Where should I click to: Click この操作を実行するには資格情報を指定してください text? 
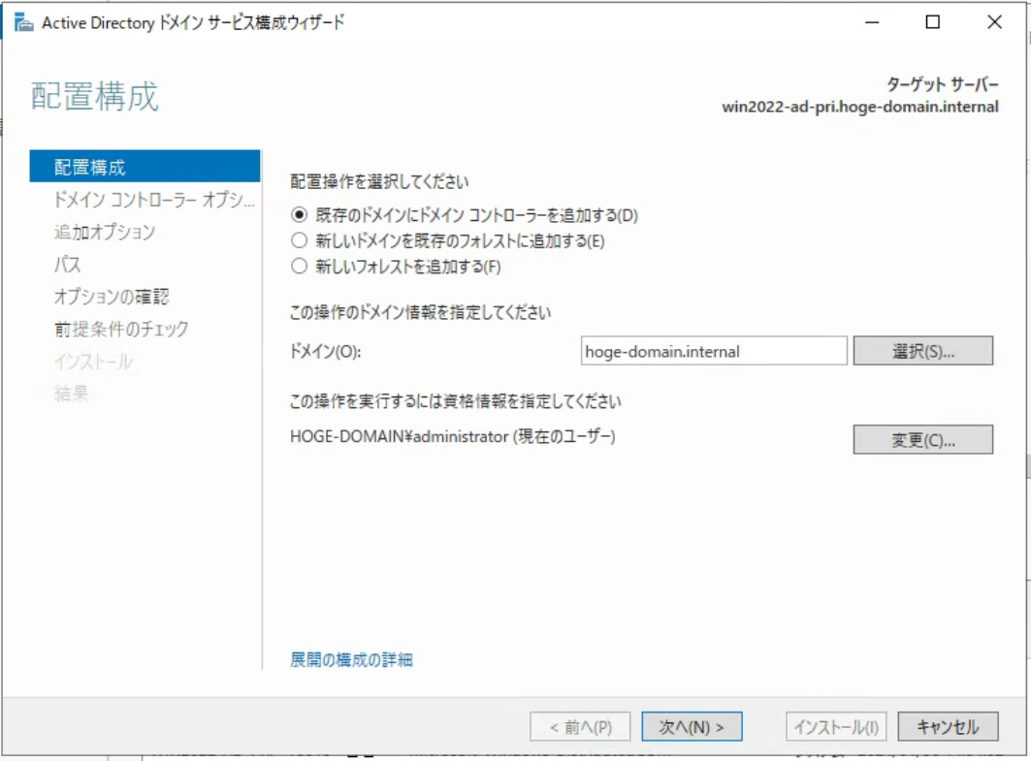tap(455, 401)
